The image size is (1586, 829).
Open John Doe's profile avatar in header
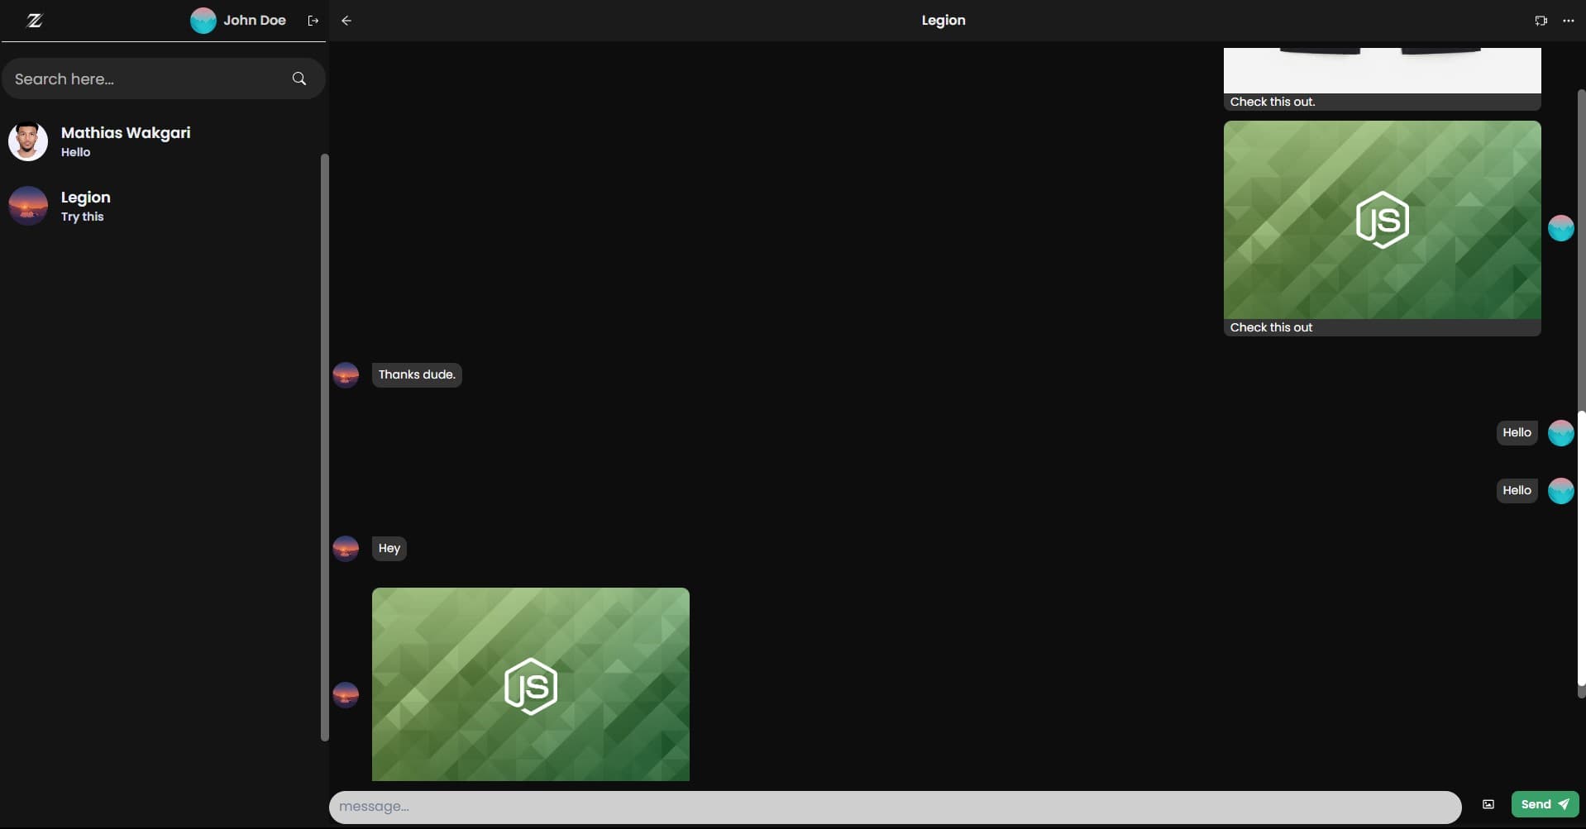click(x=203, y=21)
